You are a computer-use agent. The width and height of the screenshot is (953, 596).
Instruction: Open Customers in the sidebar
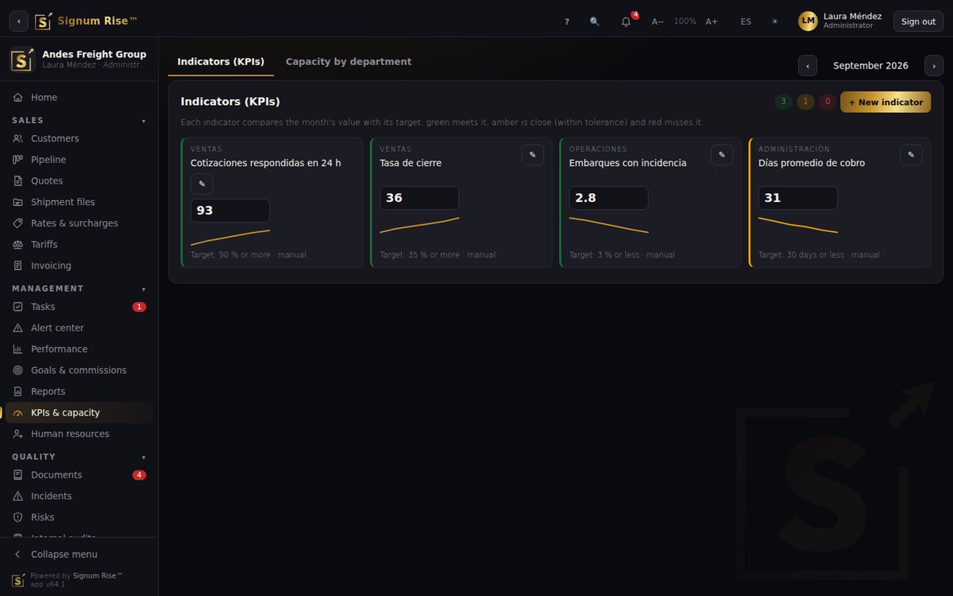tap(79, 138)
